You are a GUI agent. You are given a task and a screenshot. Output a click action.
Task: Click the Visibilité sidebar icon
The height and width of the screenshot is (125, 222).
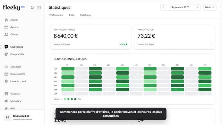6,94
